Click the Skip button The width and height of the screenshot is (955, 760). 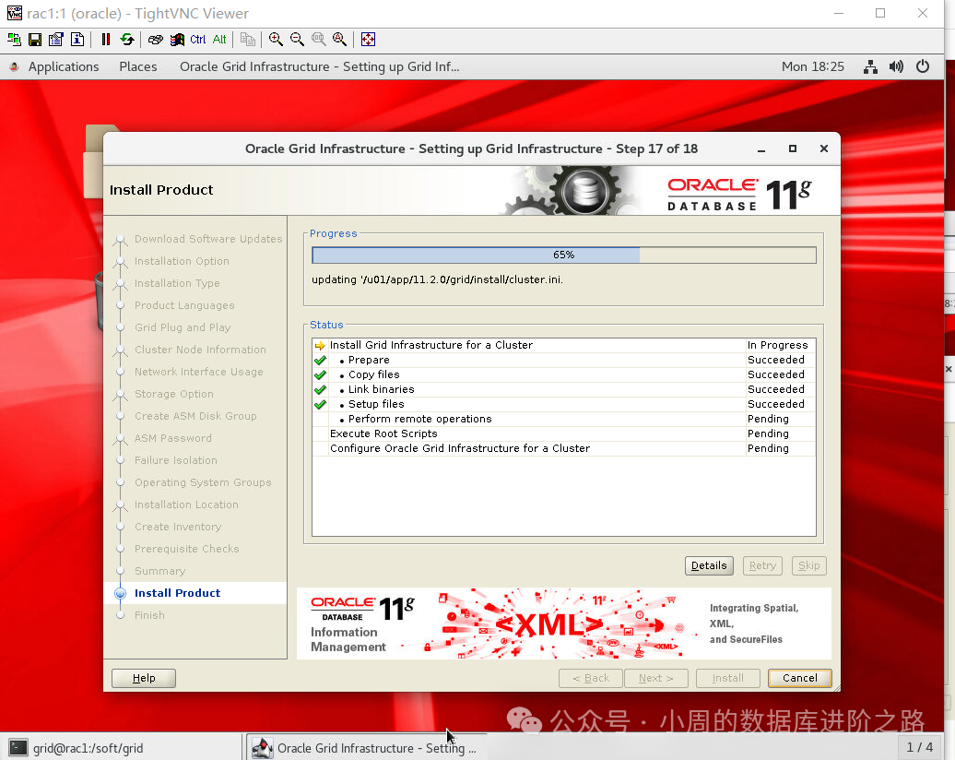pyautogui.click(x=808, y=565)
